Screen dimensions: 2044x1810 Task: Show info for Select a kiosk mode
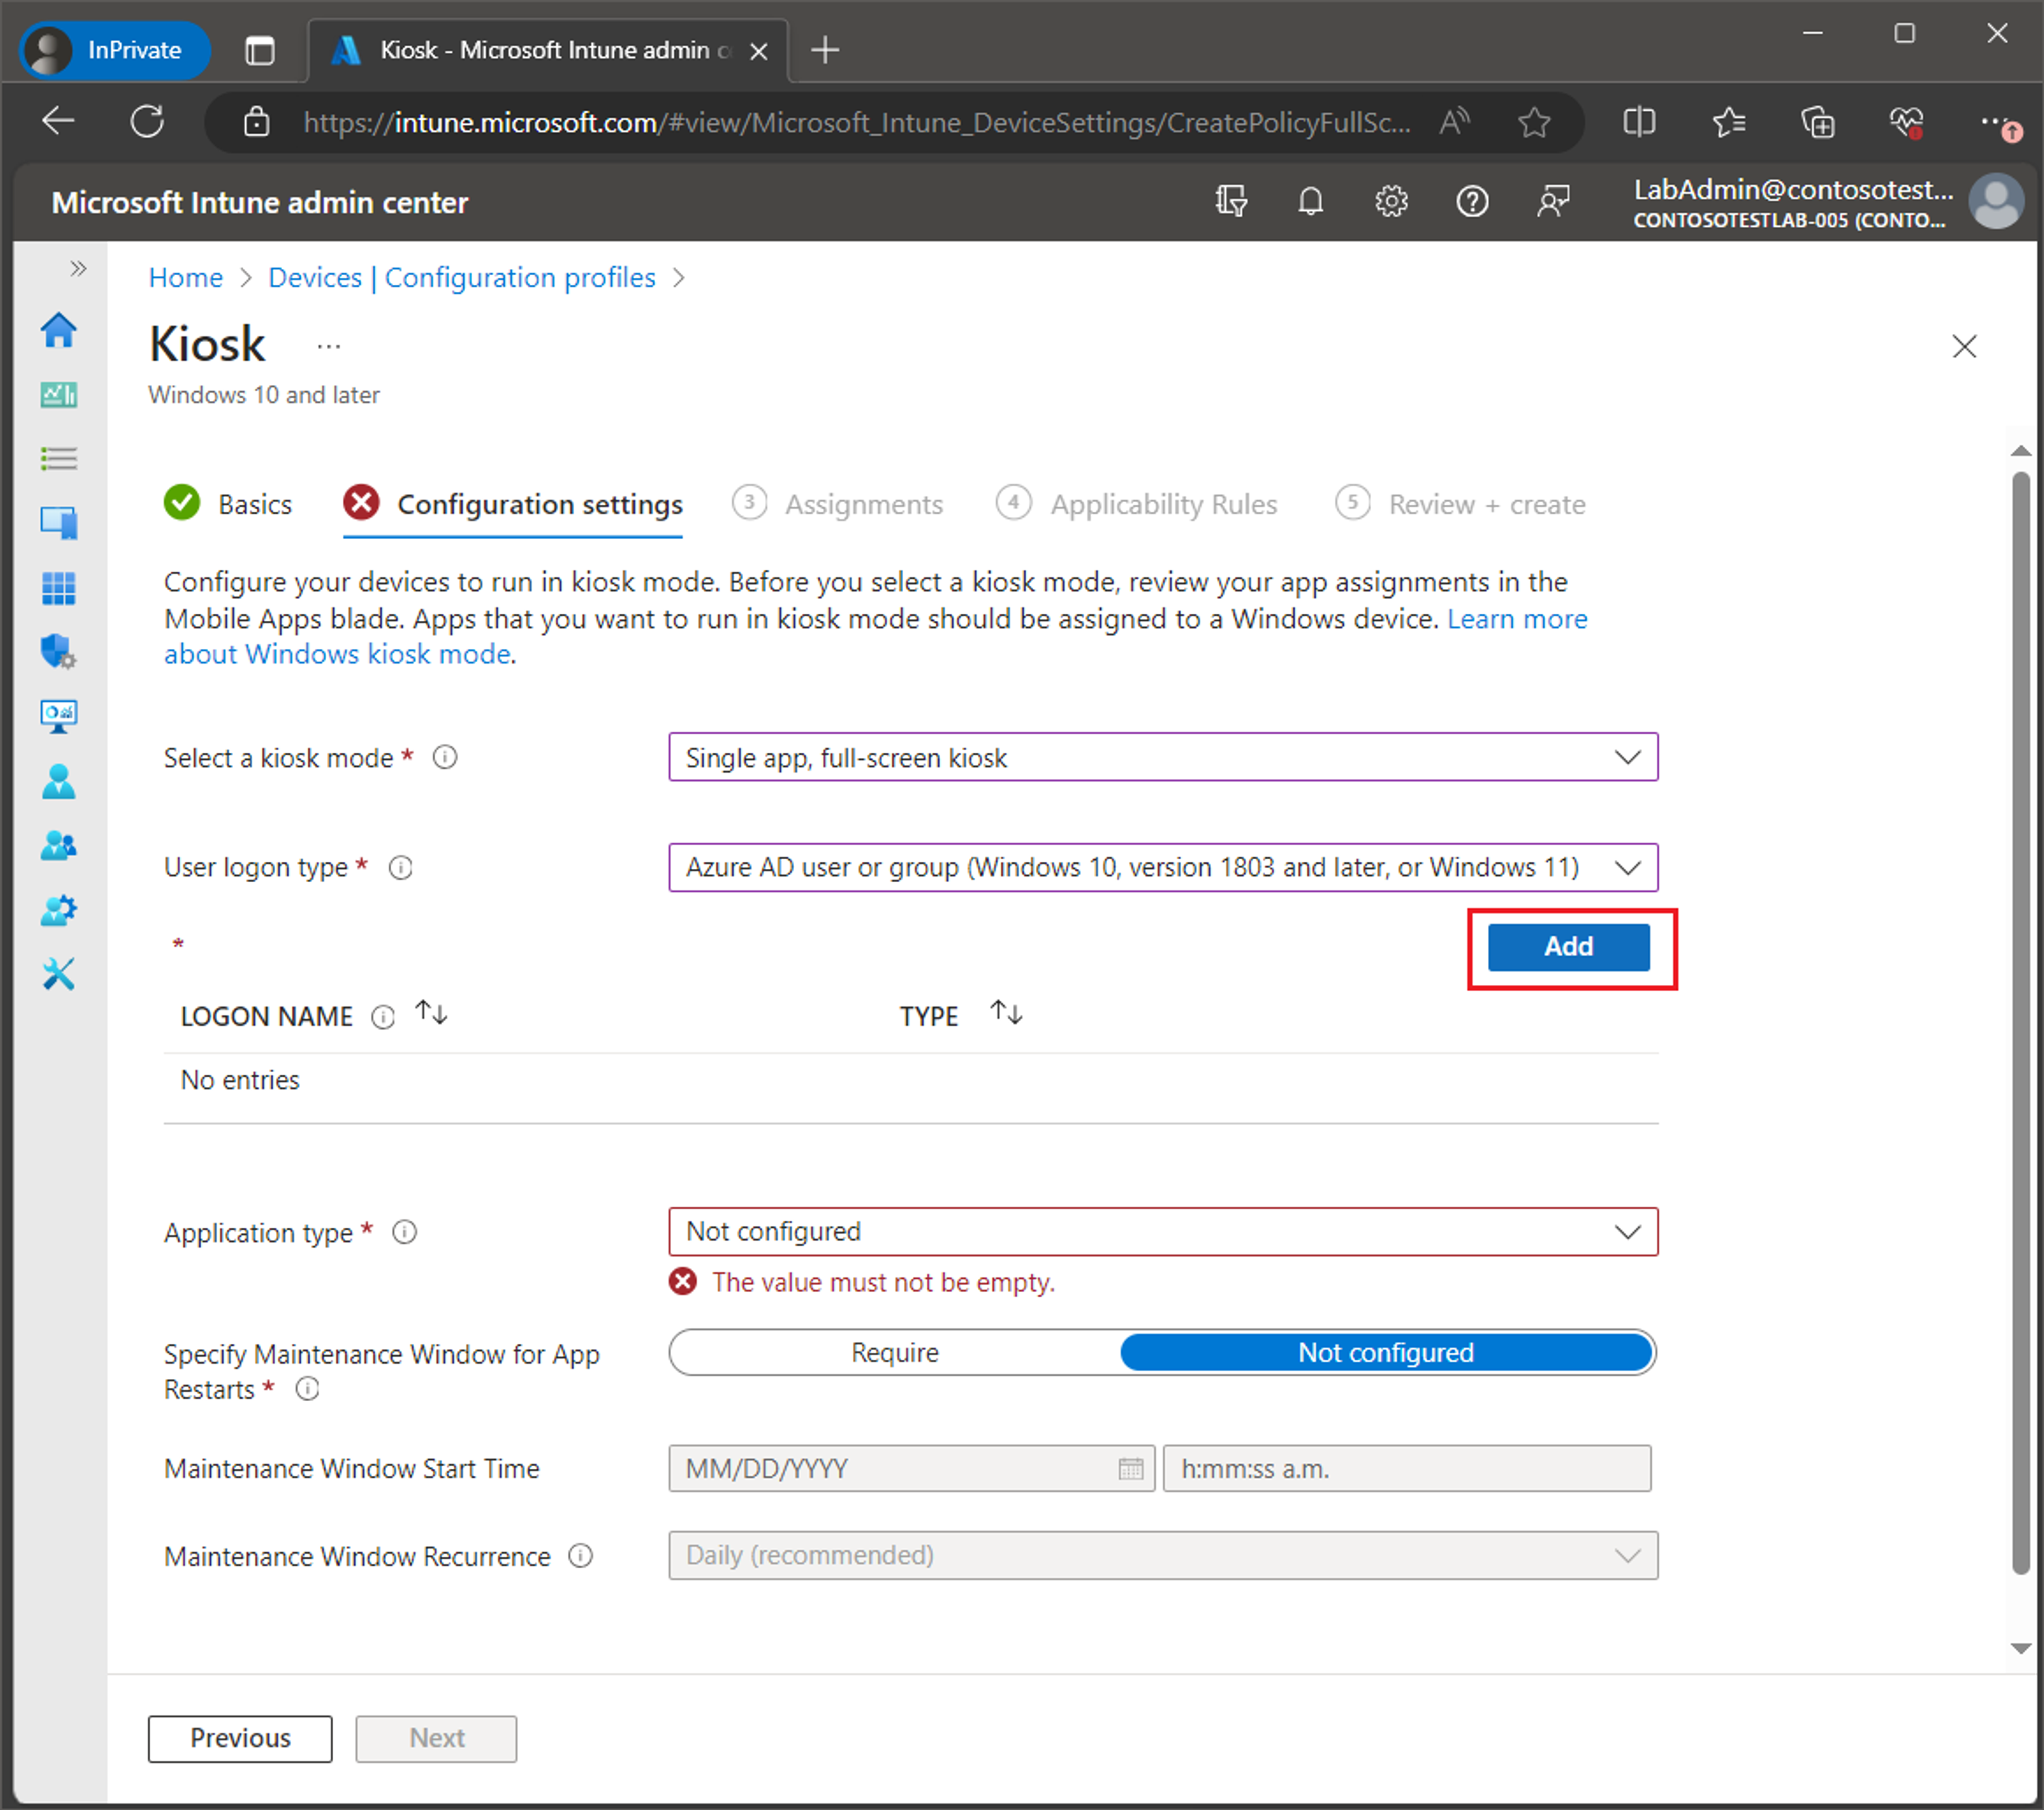pyautogui.click(x=445, y=758)
